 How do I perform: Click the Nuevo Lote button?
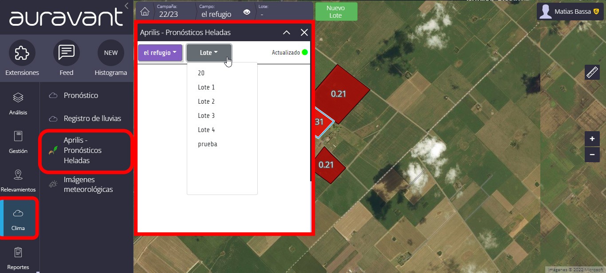[336, 12]
